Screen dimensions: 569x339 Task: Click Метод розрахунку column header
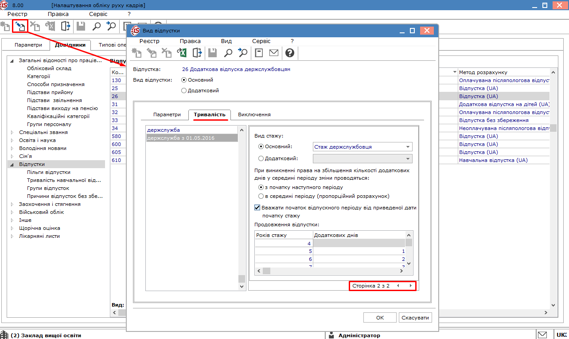pos(503,72)
